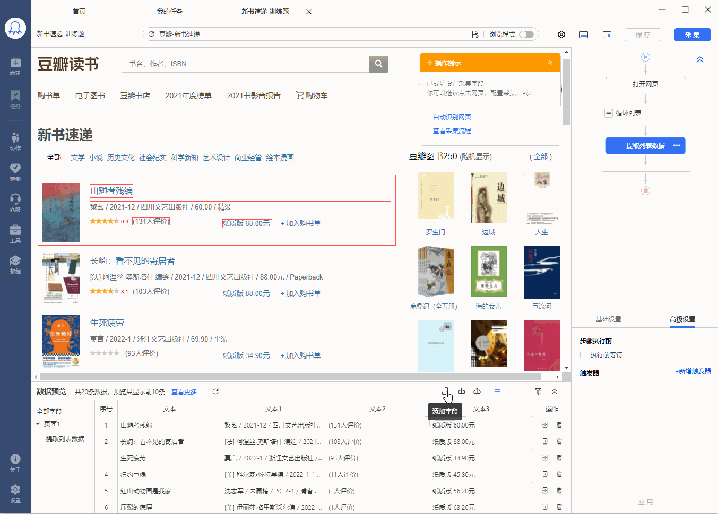Screen dimensions: 718x514
Task: Click the 保存 button
Action: 643,34
